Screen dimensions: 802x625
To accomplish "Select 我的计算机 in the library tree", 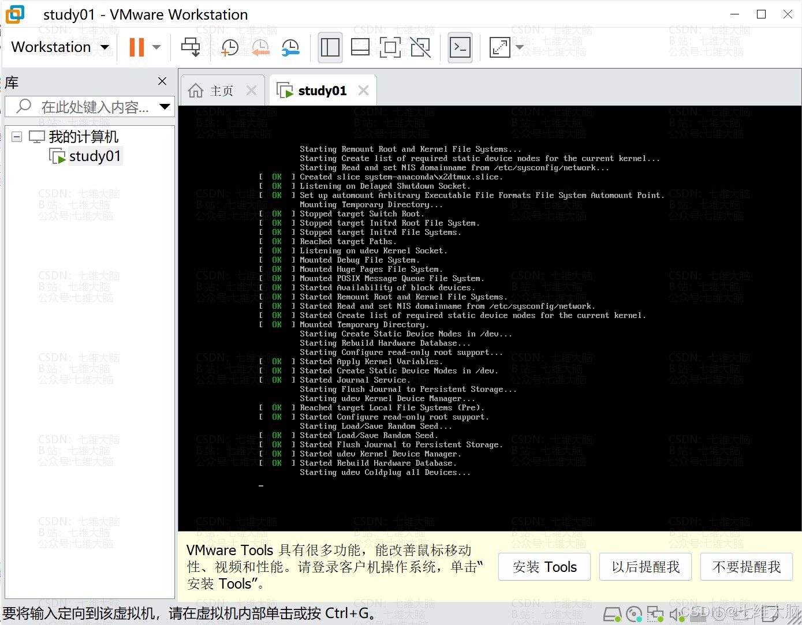I will 84,137.
